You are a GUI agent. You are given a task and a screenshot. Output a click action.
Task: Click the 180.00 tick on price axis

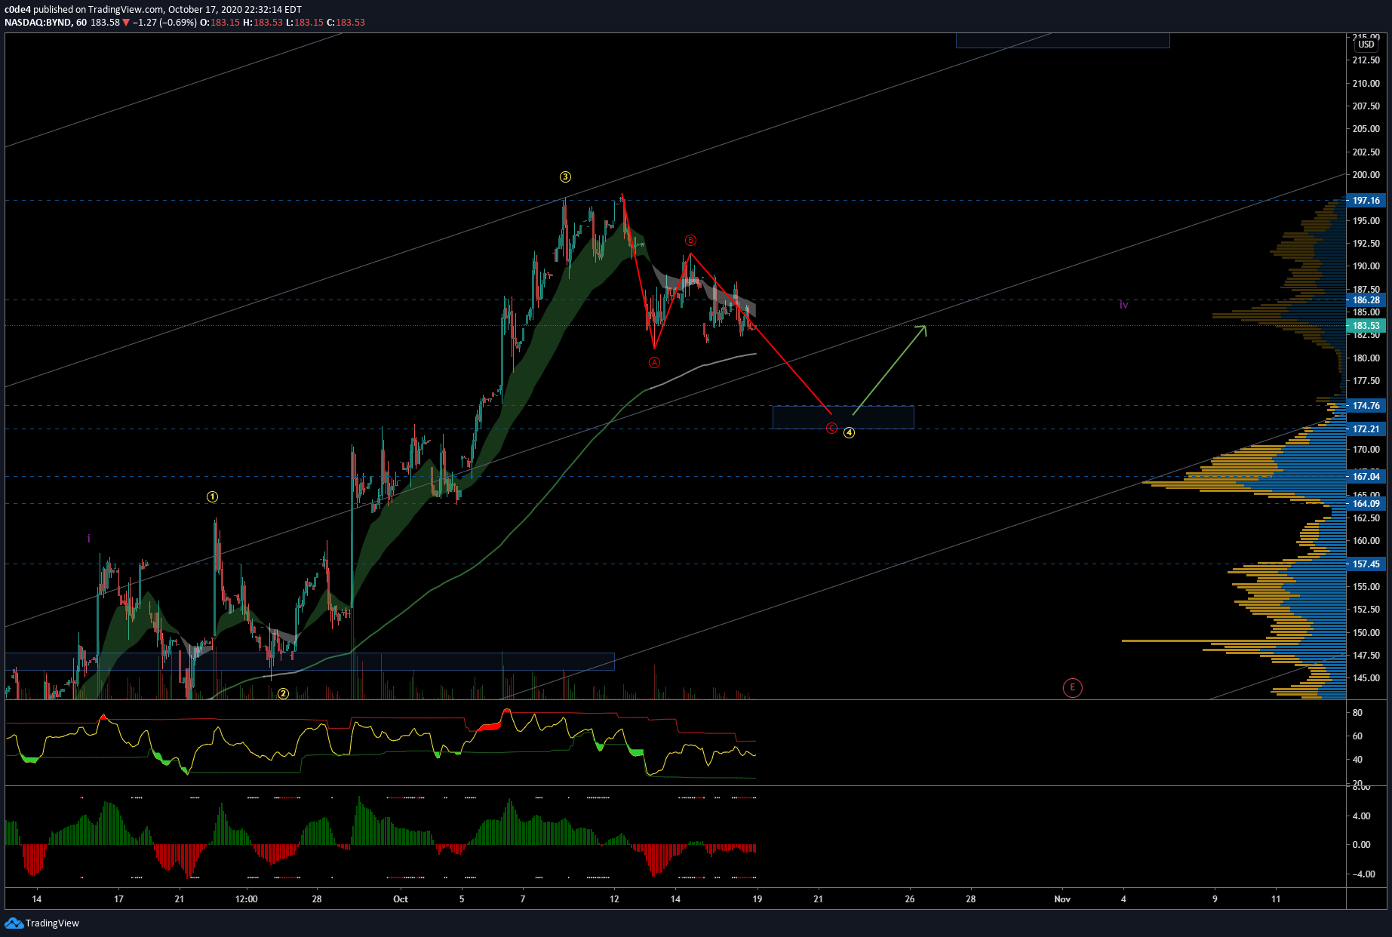click(1366, 358)
